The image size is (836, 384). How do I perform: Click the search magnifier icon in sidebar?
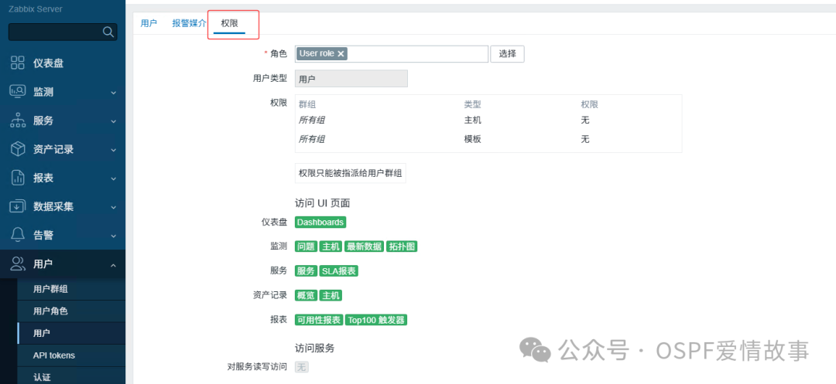[x=108, y=32]
